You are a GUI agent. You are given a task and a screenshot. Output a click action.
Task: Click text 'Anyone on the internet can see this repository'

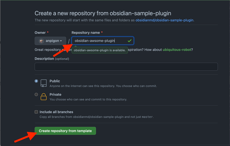pos(82,86)
